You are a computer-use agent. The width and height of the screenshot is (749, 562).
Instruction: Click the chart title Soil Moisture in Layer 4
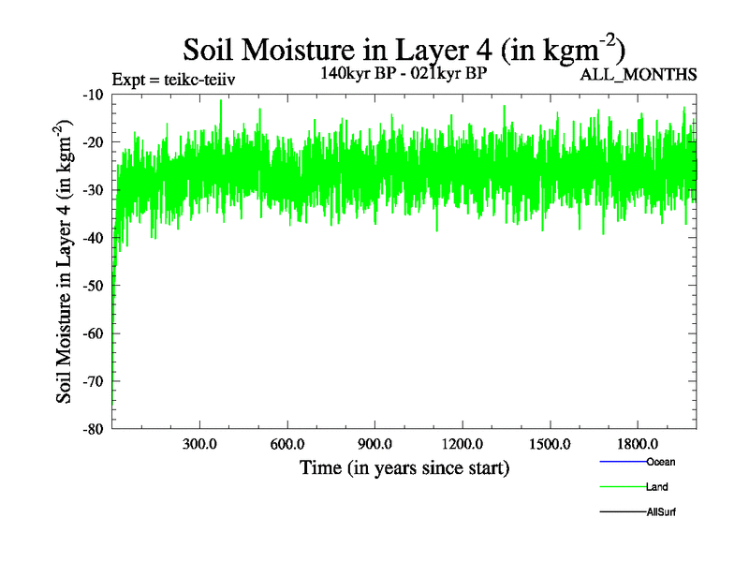pyautogui.click(x=404, y=49)
